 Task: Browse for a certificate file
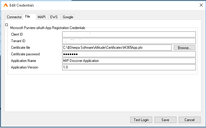(x=184, y=48)
